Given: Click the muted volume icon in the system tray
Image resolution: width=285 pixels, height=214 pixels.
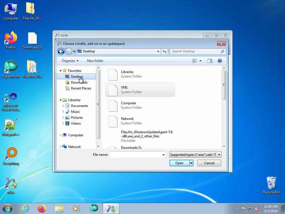Looking at the screenshot, I should (257, 209).
